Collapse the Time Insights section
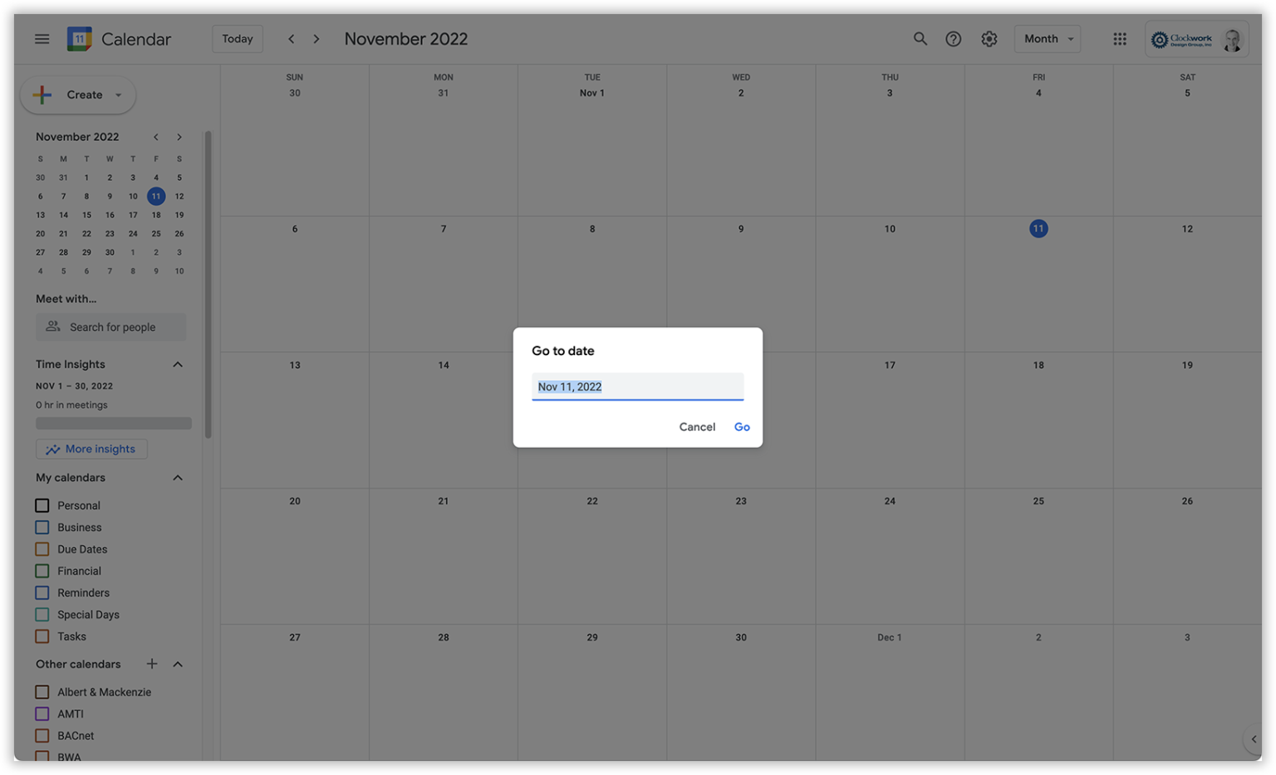 (x=176, y=363)
